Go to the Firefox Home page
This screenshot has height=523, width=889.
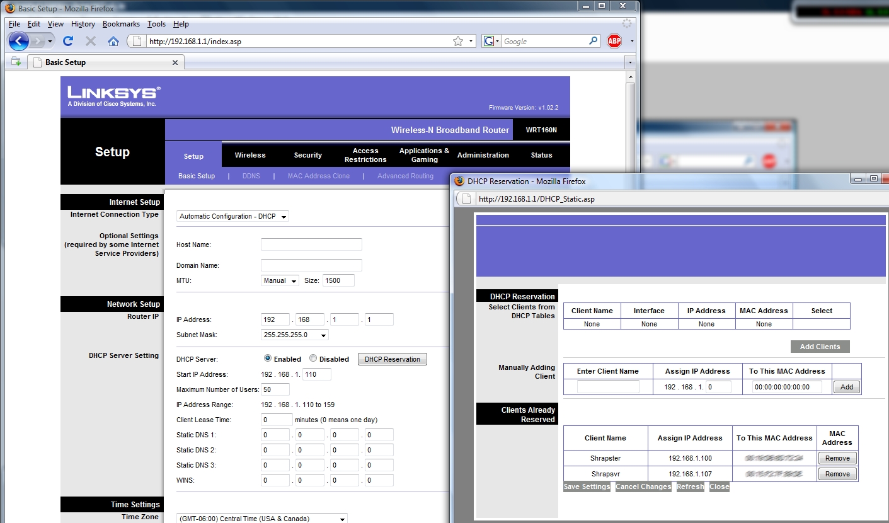pos(113,42)
